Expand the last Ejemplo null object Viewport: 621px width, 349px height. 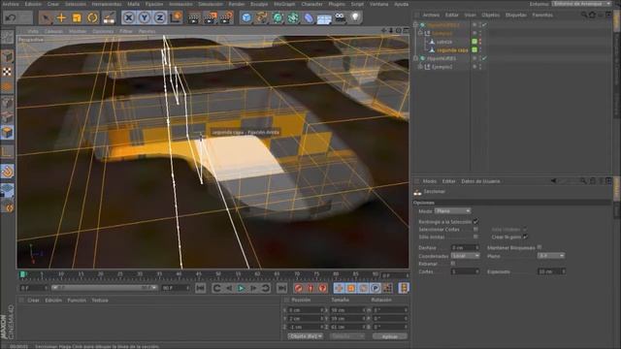point(420,67)
